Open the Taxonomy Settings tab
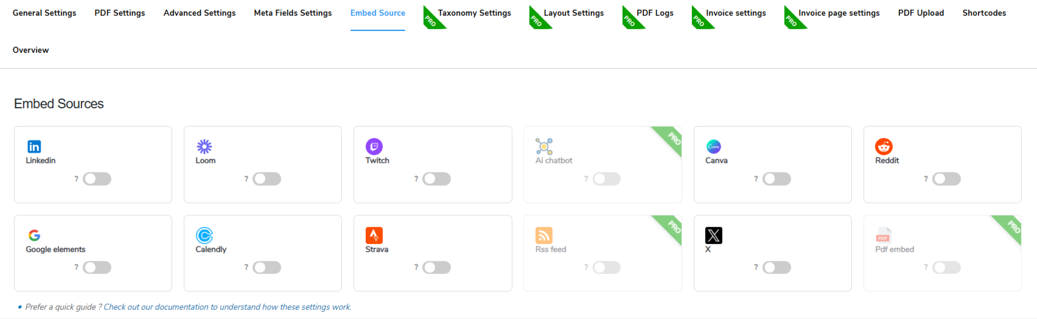1037x319 pixels. tap(475, 13)
